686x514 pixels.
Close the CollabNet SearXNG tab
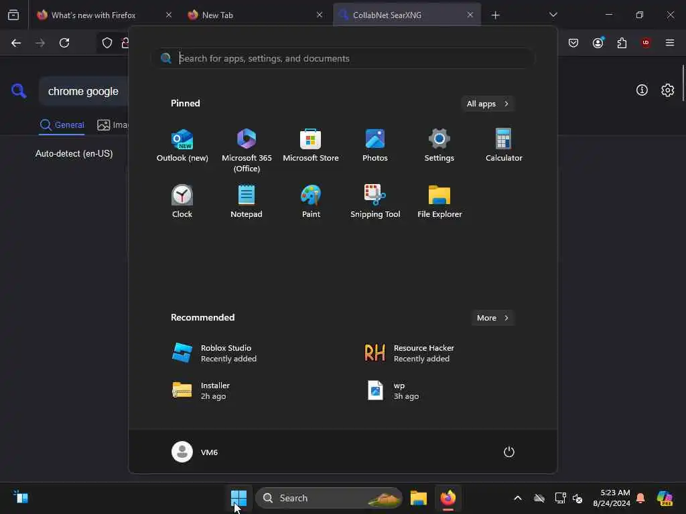coord(470,15)
